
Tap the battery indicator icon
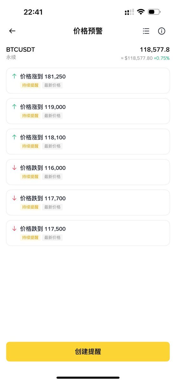154,12
